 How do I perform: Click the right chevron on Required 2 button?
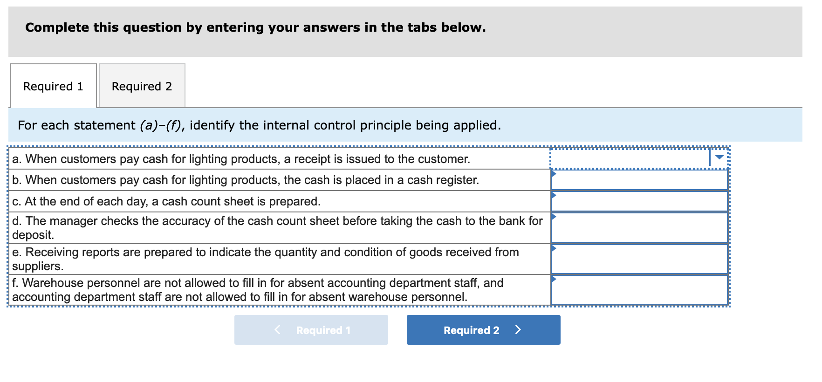(519, 330)
